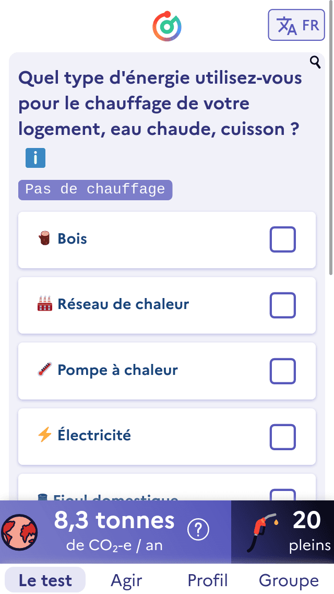
Task: Enable the Pompe à chaleur checkbox
Action: pos(282,371)
